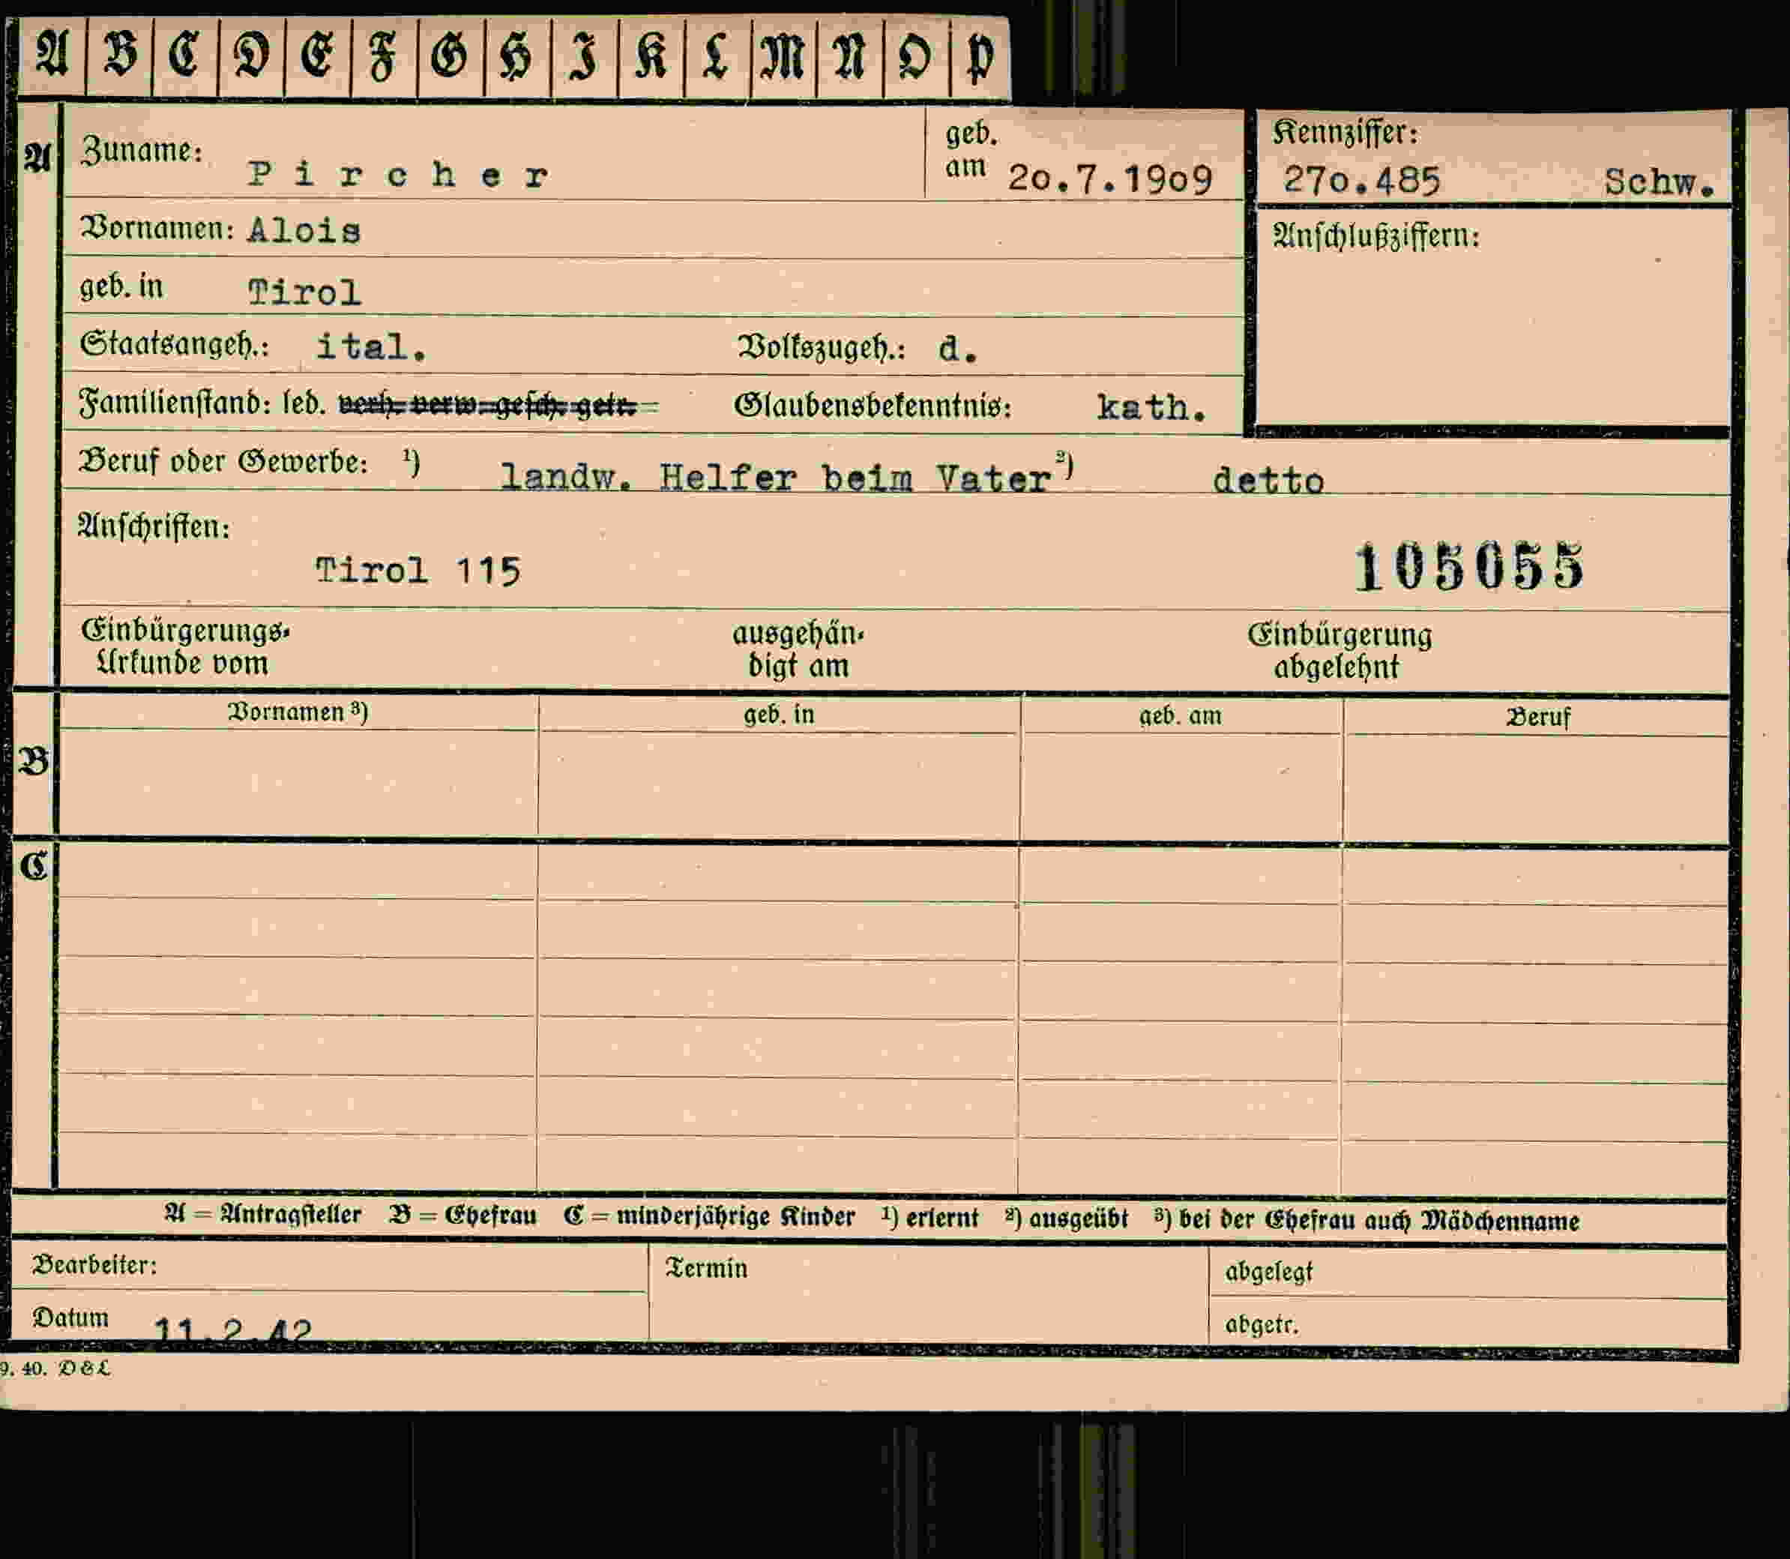1790x1559 pixels.
Task: Click the "Kennziffer:" label
Action: coord(1345,133)
